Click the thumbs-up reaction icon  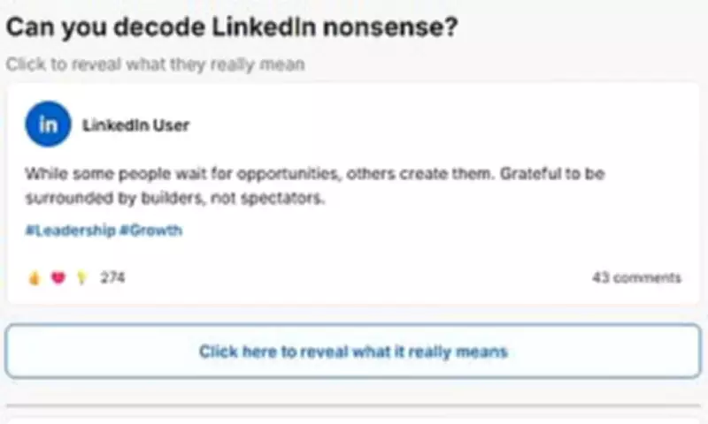pos(35,278)
